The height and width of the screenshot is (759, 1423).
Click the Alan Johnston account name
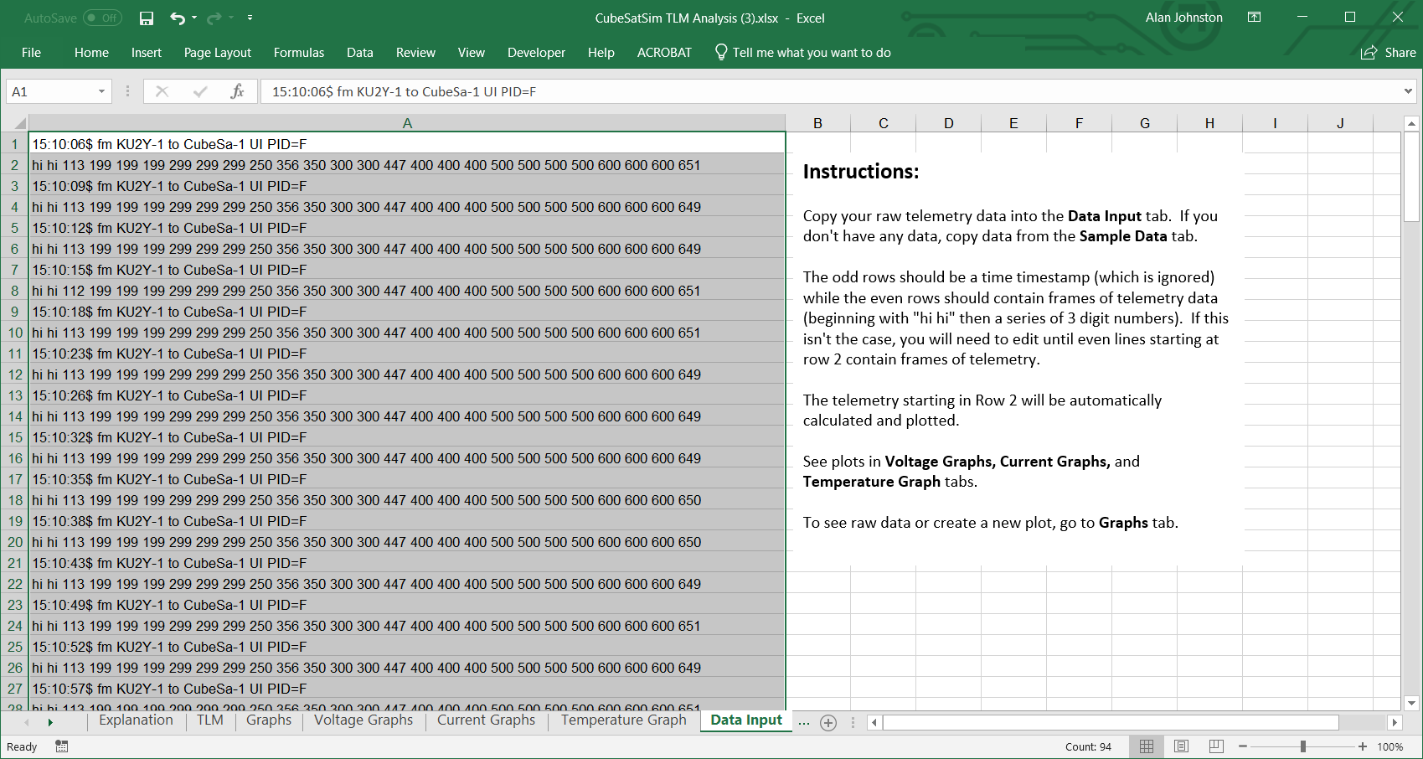(1183, 18)
